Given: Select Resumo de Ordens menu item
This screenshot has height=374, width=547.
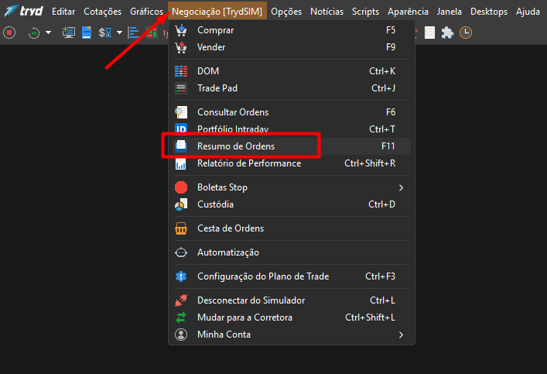Looking at the screenshot, I should tap(291, 146).
